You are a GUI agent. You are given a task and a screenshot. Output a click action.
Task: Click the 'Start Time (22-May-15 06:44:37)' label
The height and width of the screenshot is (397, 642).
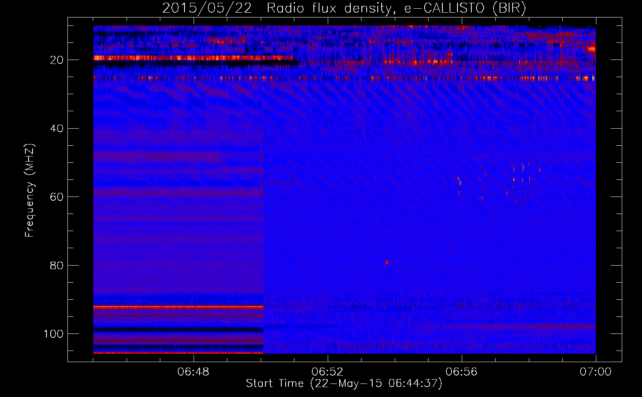[344, 384]
